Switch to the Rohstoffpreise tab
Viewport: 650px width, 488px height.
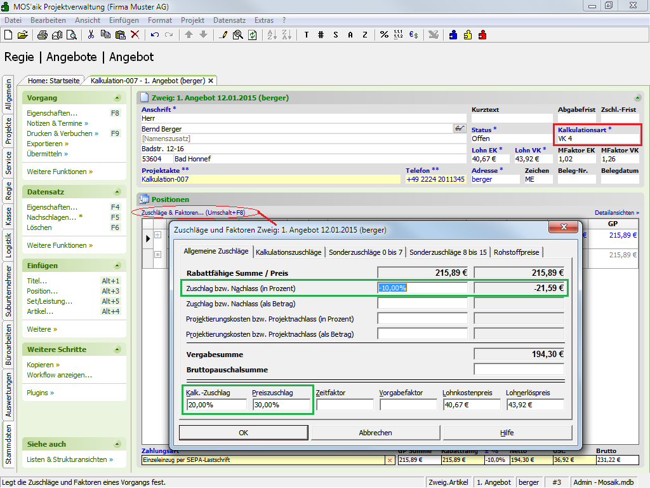coord(517,252)
